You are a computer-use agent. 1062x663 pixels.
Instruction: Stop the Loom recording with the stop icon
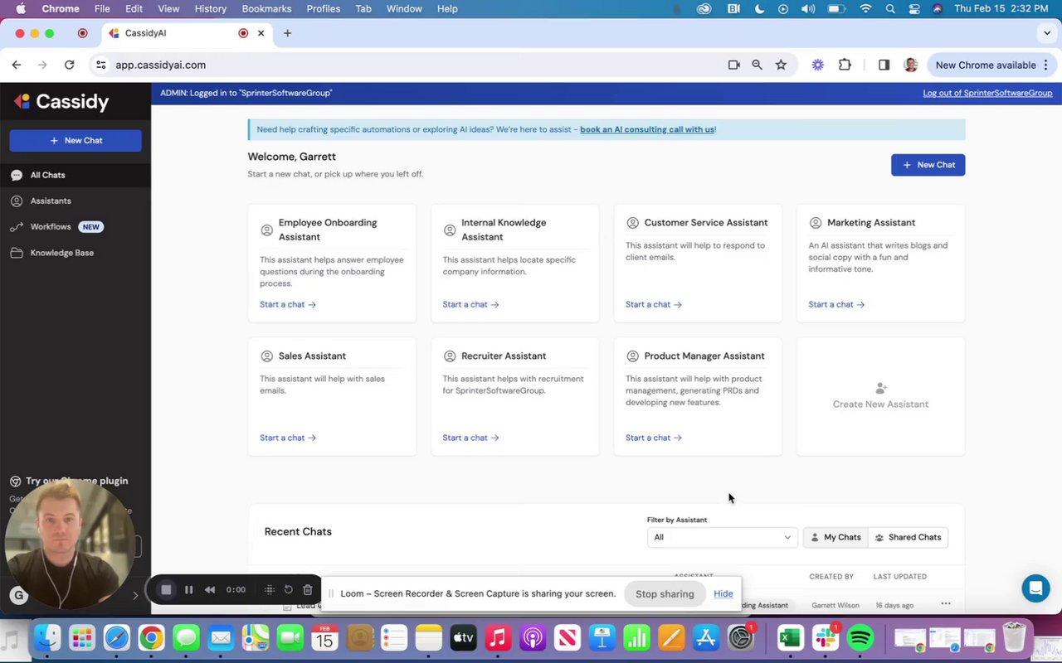point(166,590)
